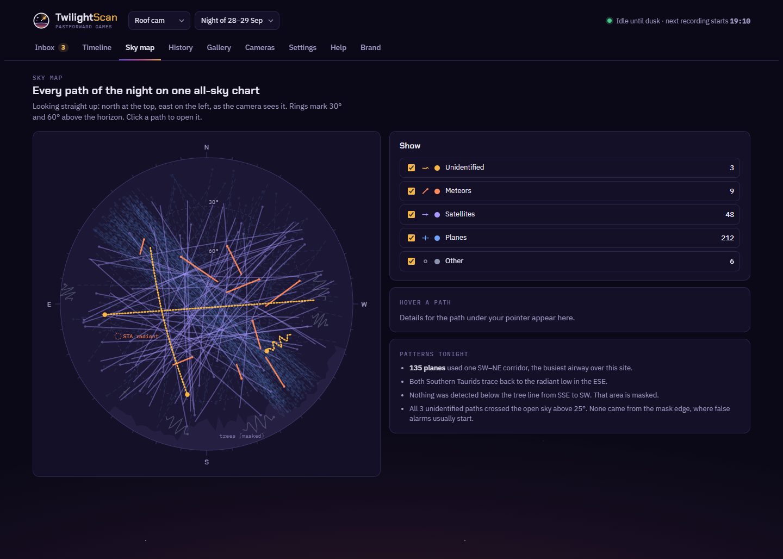This screenshot has height=559, width=783.
Task: Click the 135 planes pattern note
Action: click(521, 368)
